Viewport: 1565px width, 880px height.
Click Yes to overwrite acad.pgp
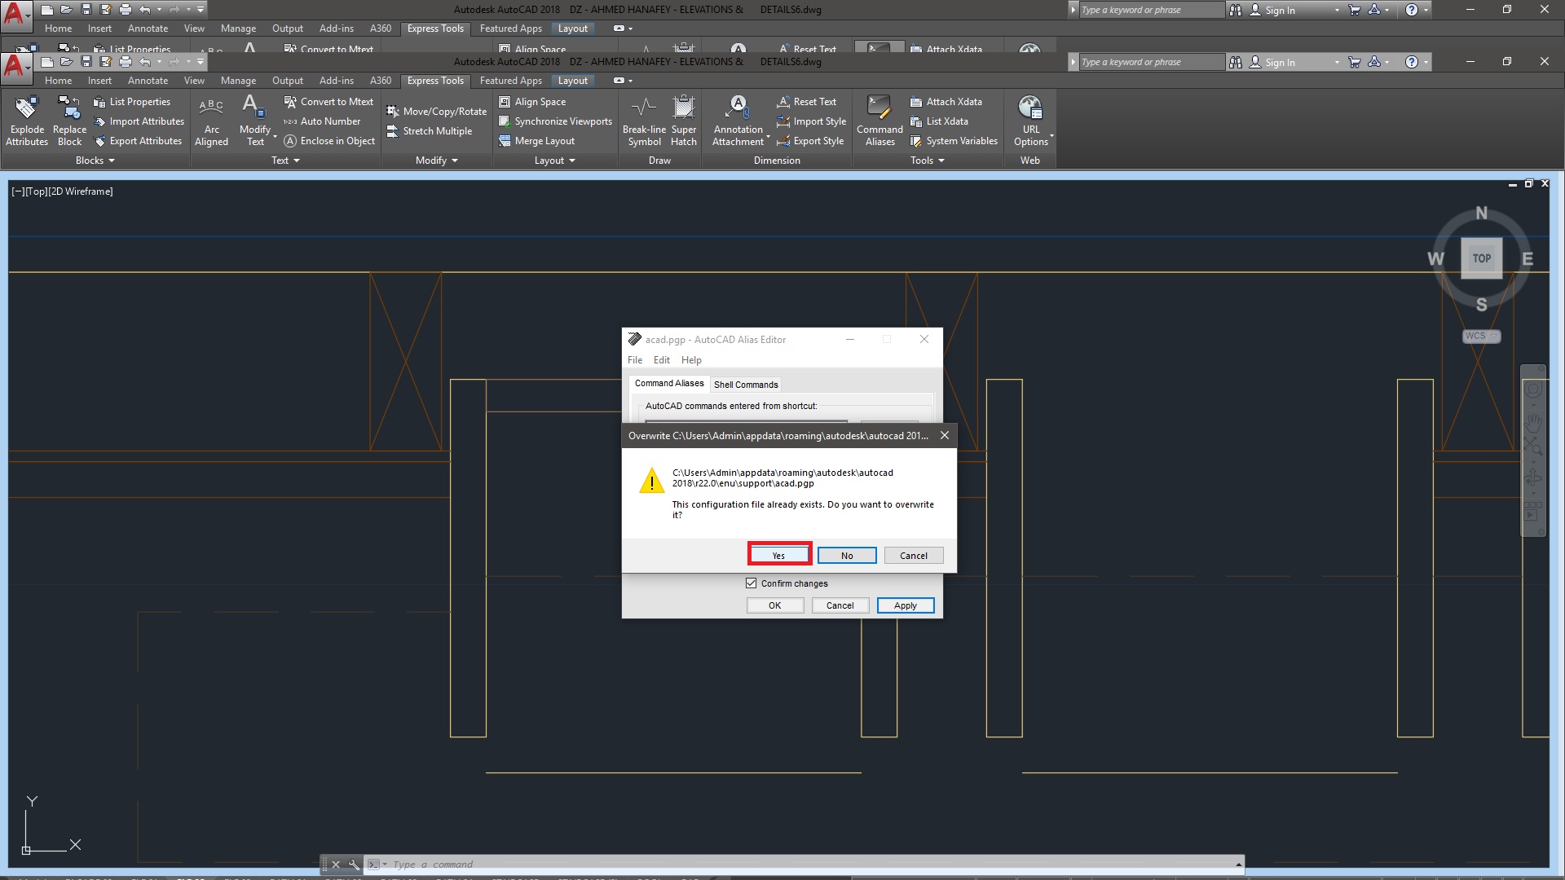coord(778,556)
